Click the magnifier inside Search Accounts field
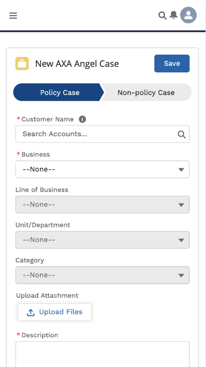 [x=181, y=134]
